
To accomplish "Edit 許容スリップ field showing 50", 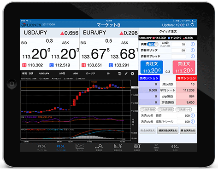I will (x=179, y=51).
